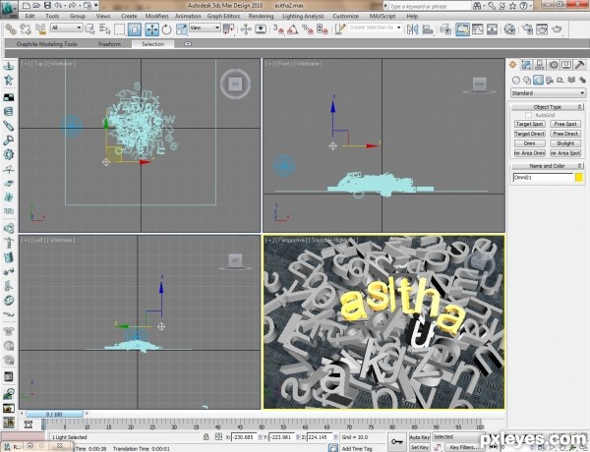Click the Target Direct button

(529, 134)
